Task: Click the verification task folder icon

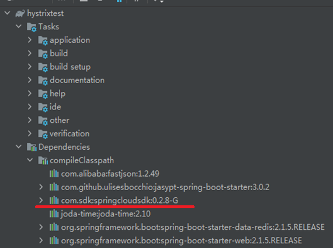Action: (x=43, y=134)
